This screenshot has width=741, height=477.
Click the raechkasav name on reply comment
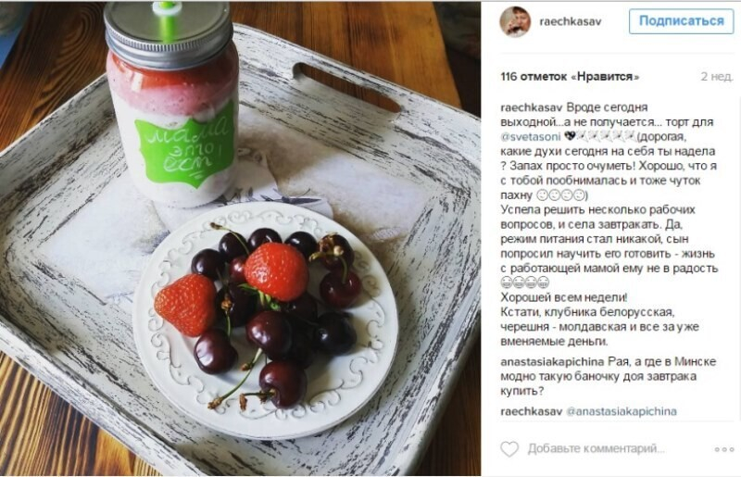pyautogui.click(x=531, y=411)
